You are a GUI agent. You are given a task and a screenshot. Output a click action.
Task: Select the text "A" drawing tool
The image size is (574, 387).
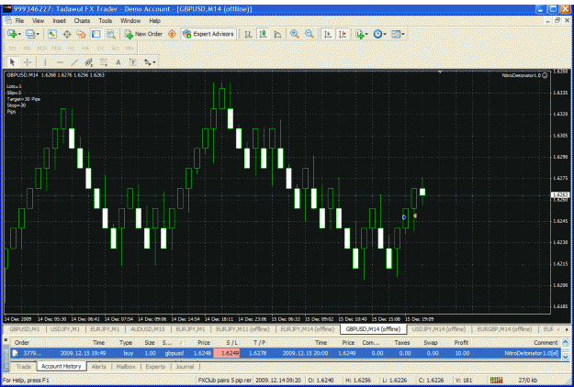click(118, 62)
